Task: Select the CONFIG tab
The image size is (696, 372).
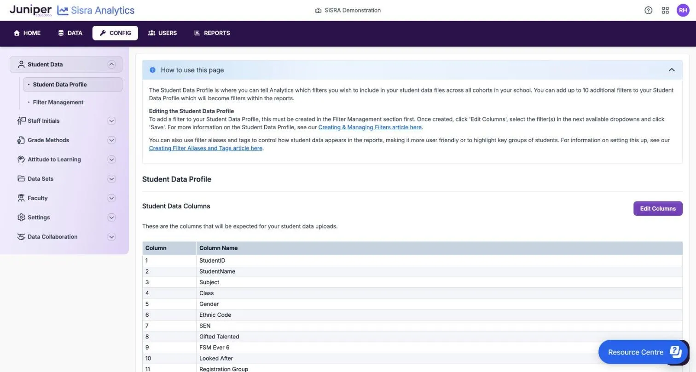Action: 115,33
